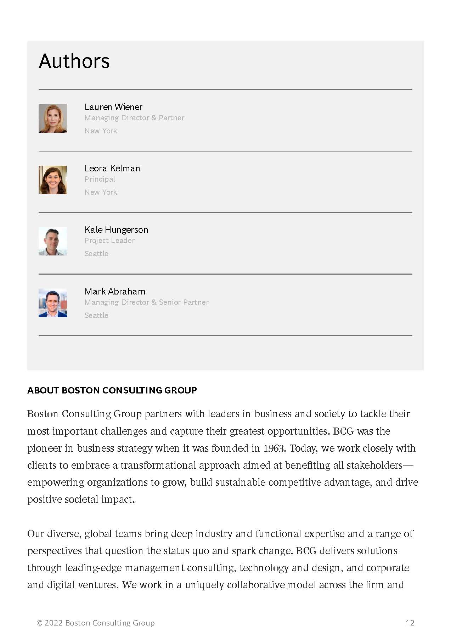Click Seattle under Mark Abraham

click(x=96, y=315)
